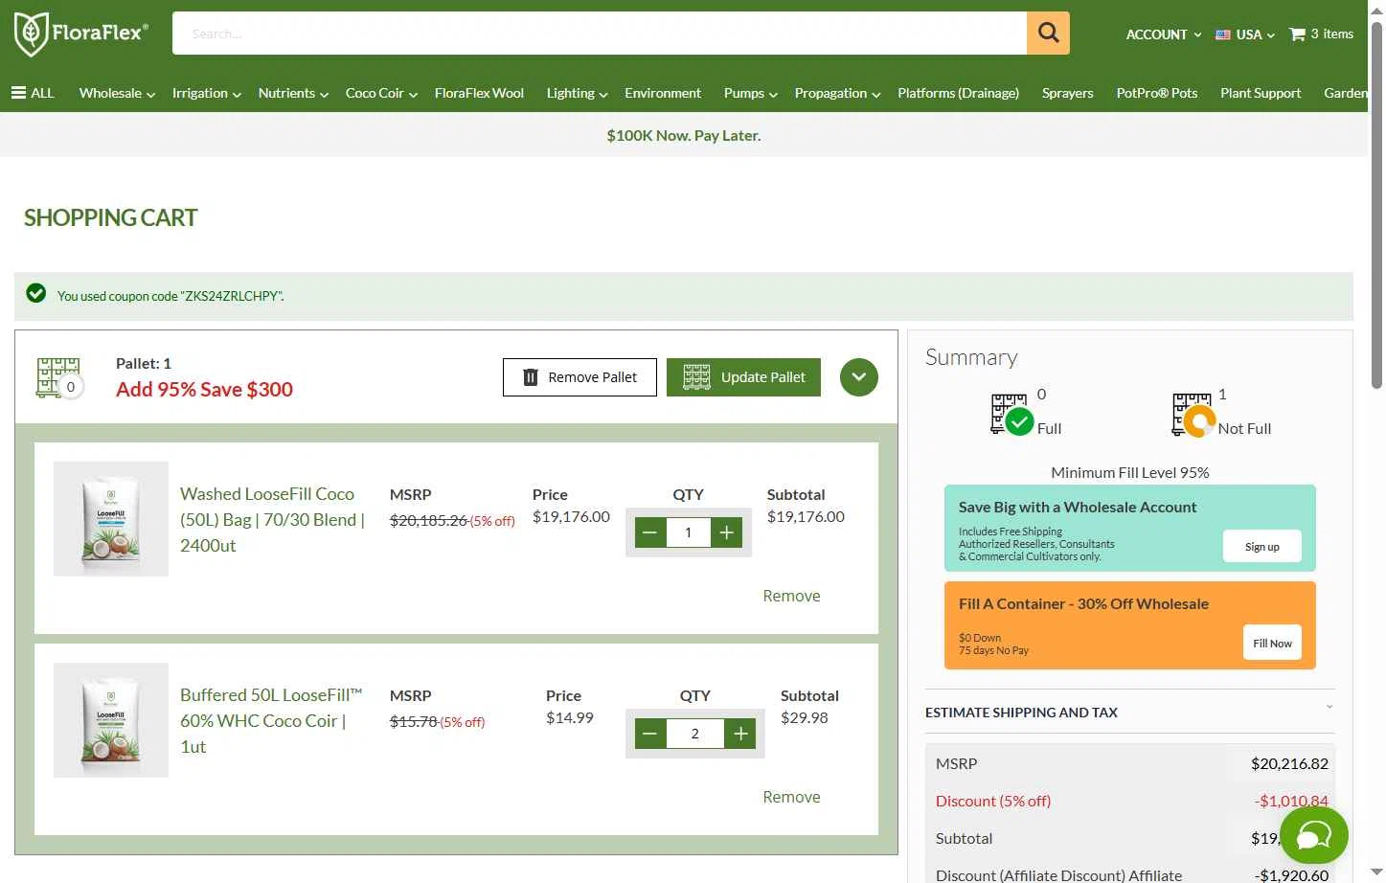
Task: Click the Remove Pallet button
Action: tap(579, 377)
